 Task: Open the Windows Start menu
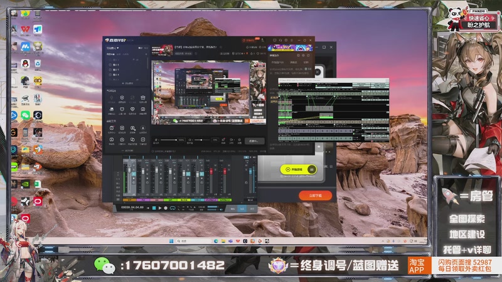[171, 241]
